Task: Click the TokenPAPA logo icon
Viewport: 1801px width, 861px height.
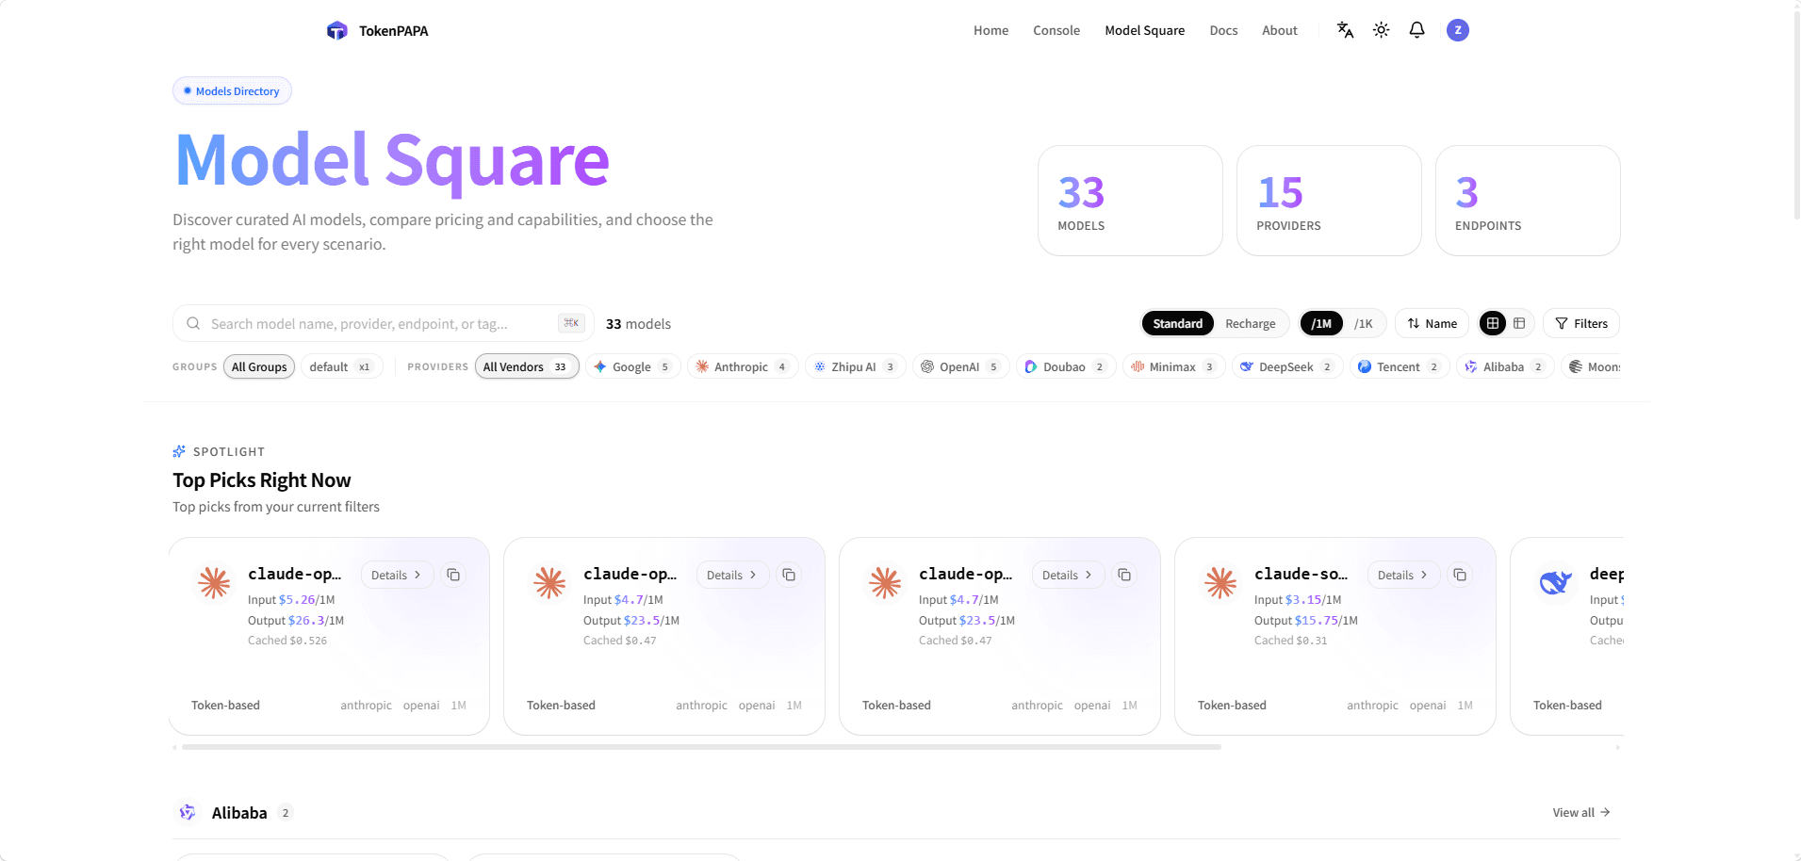Action: pyautogui.click(x=336, y=30)
